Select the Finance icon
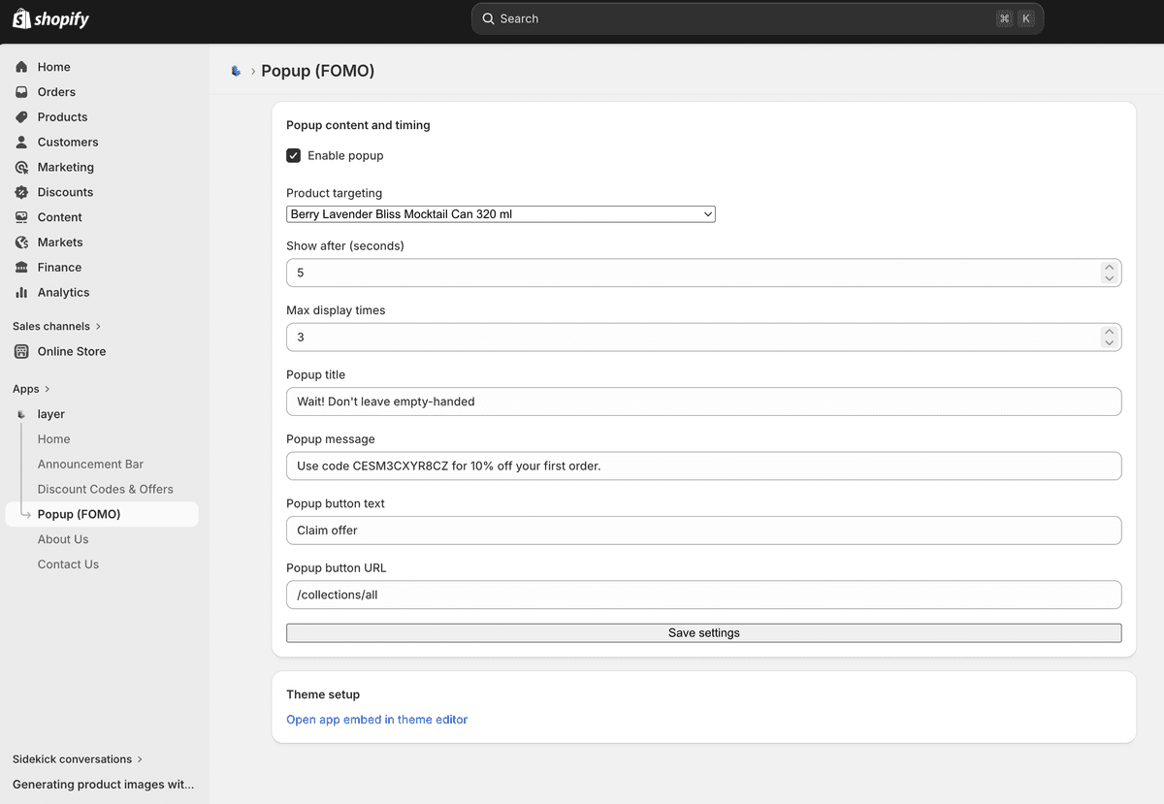Image resolution: width=1164 pixels, height=804 pixels. click(21, 267)
